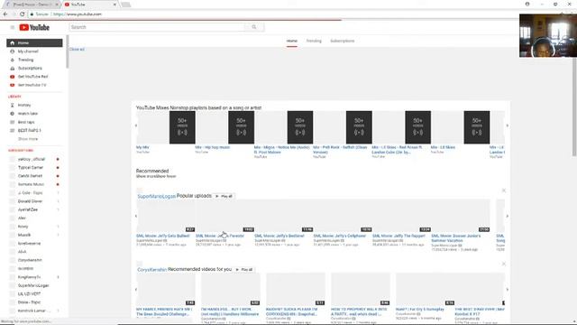Screen dimensions: 577x325
Task: Next arrow on SuperMarioLogan shelf
Action: pyautogui.click(x=507, y=216)
